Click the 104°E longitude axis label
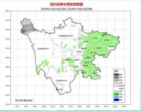Screen dimensions: 141x111 pyautogui.click(x=79, y=107)
